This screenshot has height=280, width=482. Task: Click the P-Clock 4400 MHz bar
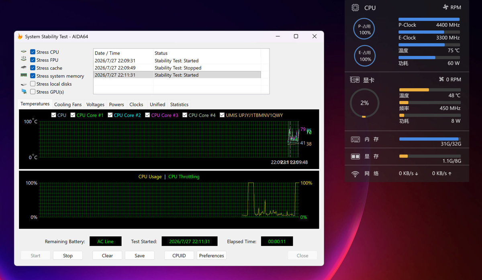click(x=429, y=19)
